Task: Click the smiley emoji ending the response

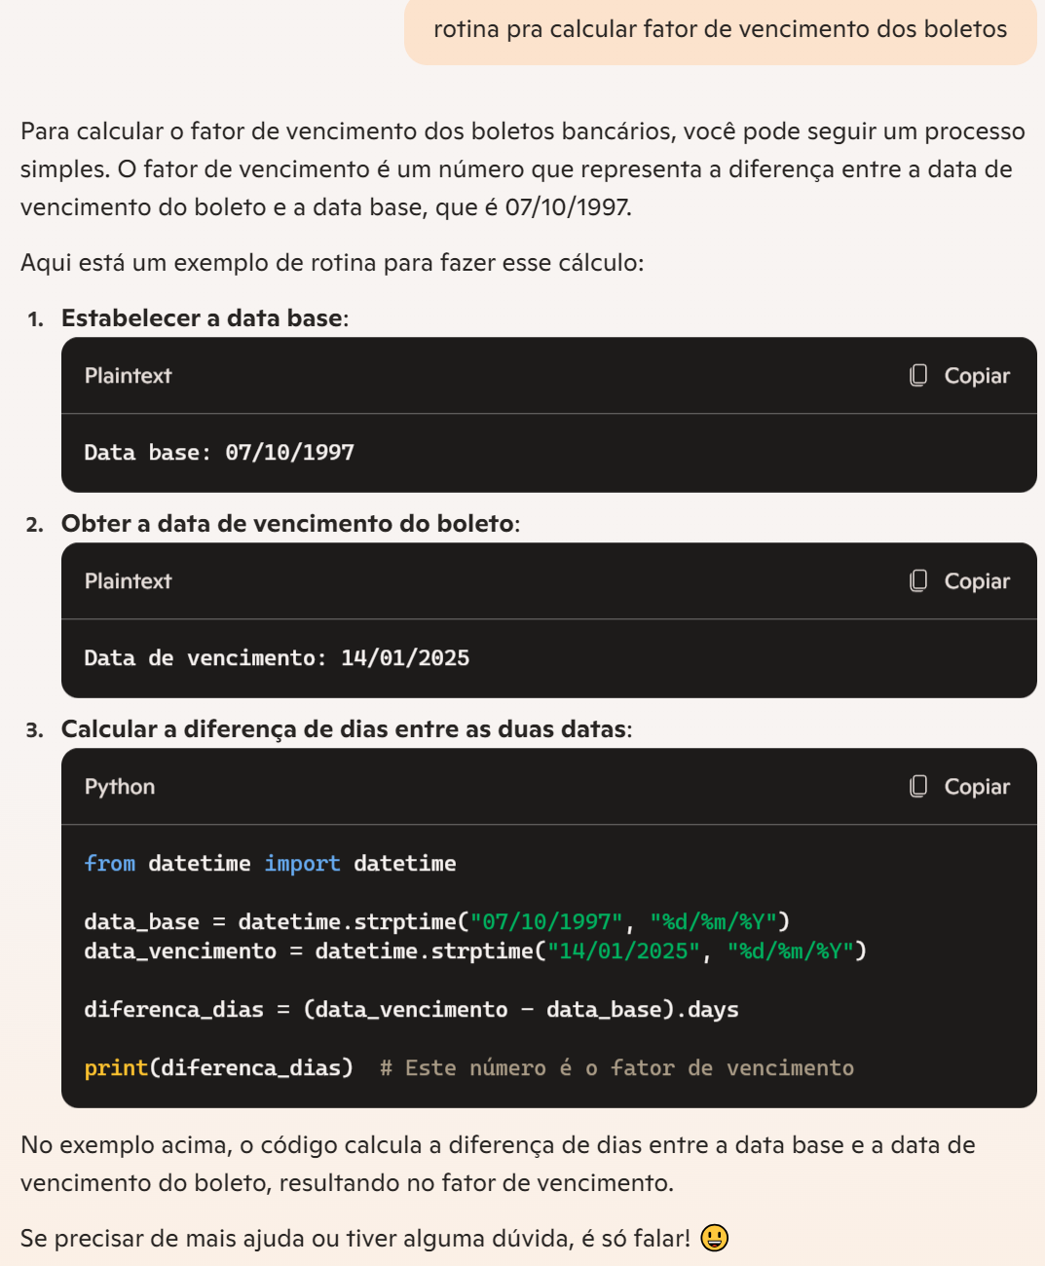Action: (714, 1238)
